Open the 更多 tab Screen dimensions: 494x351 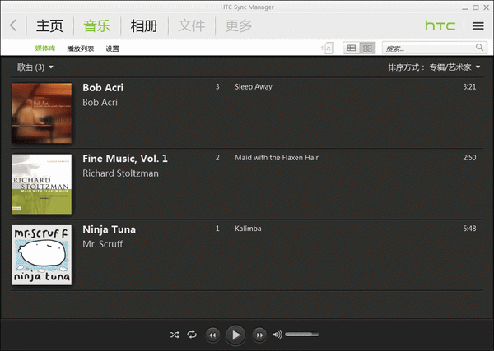click(239, 25)
